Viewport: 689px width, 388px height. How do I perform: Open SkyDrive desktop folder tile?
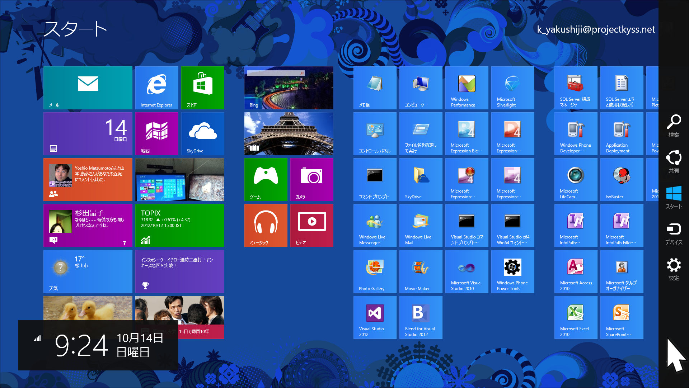(x=421, y=180)
